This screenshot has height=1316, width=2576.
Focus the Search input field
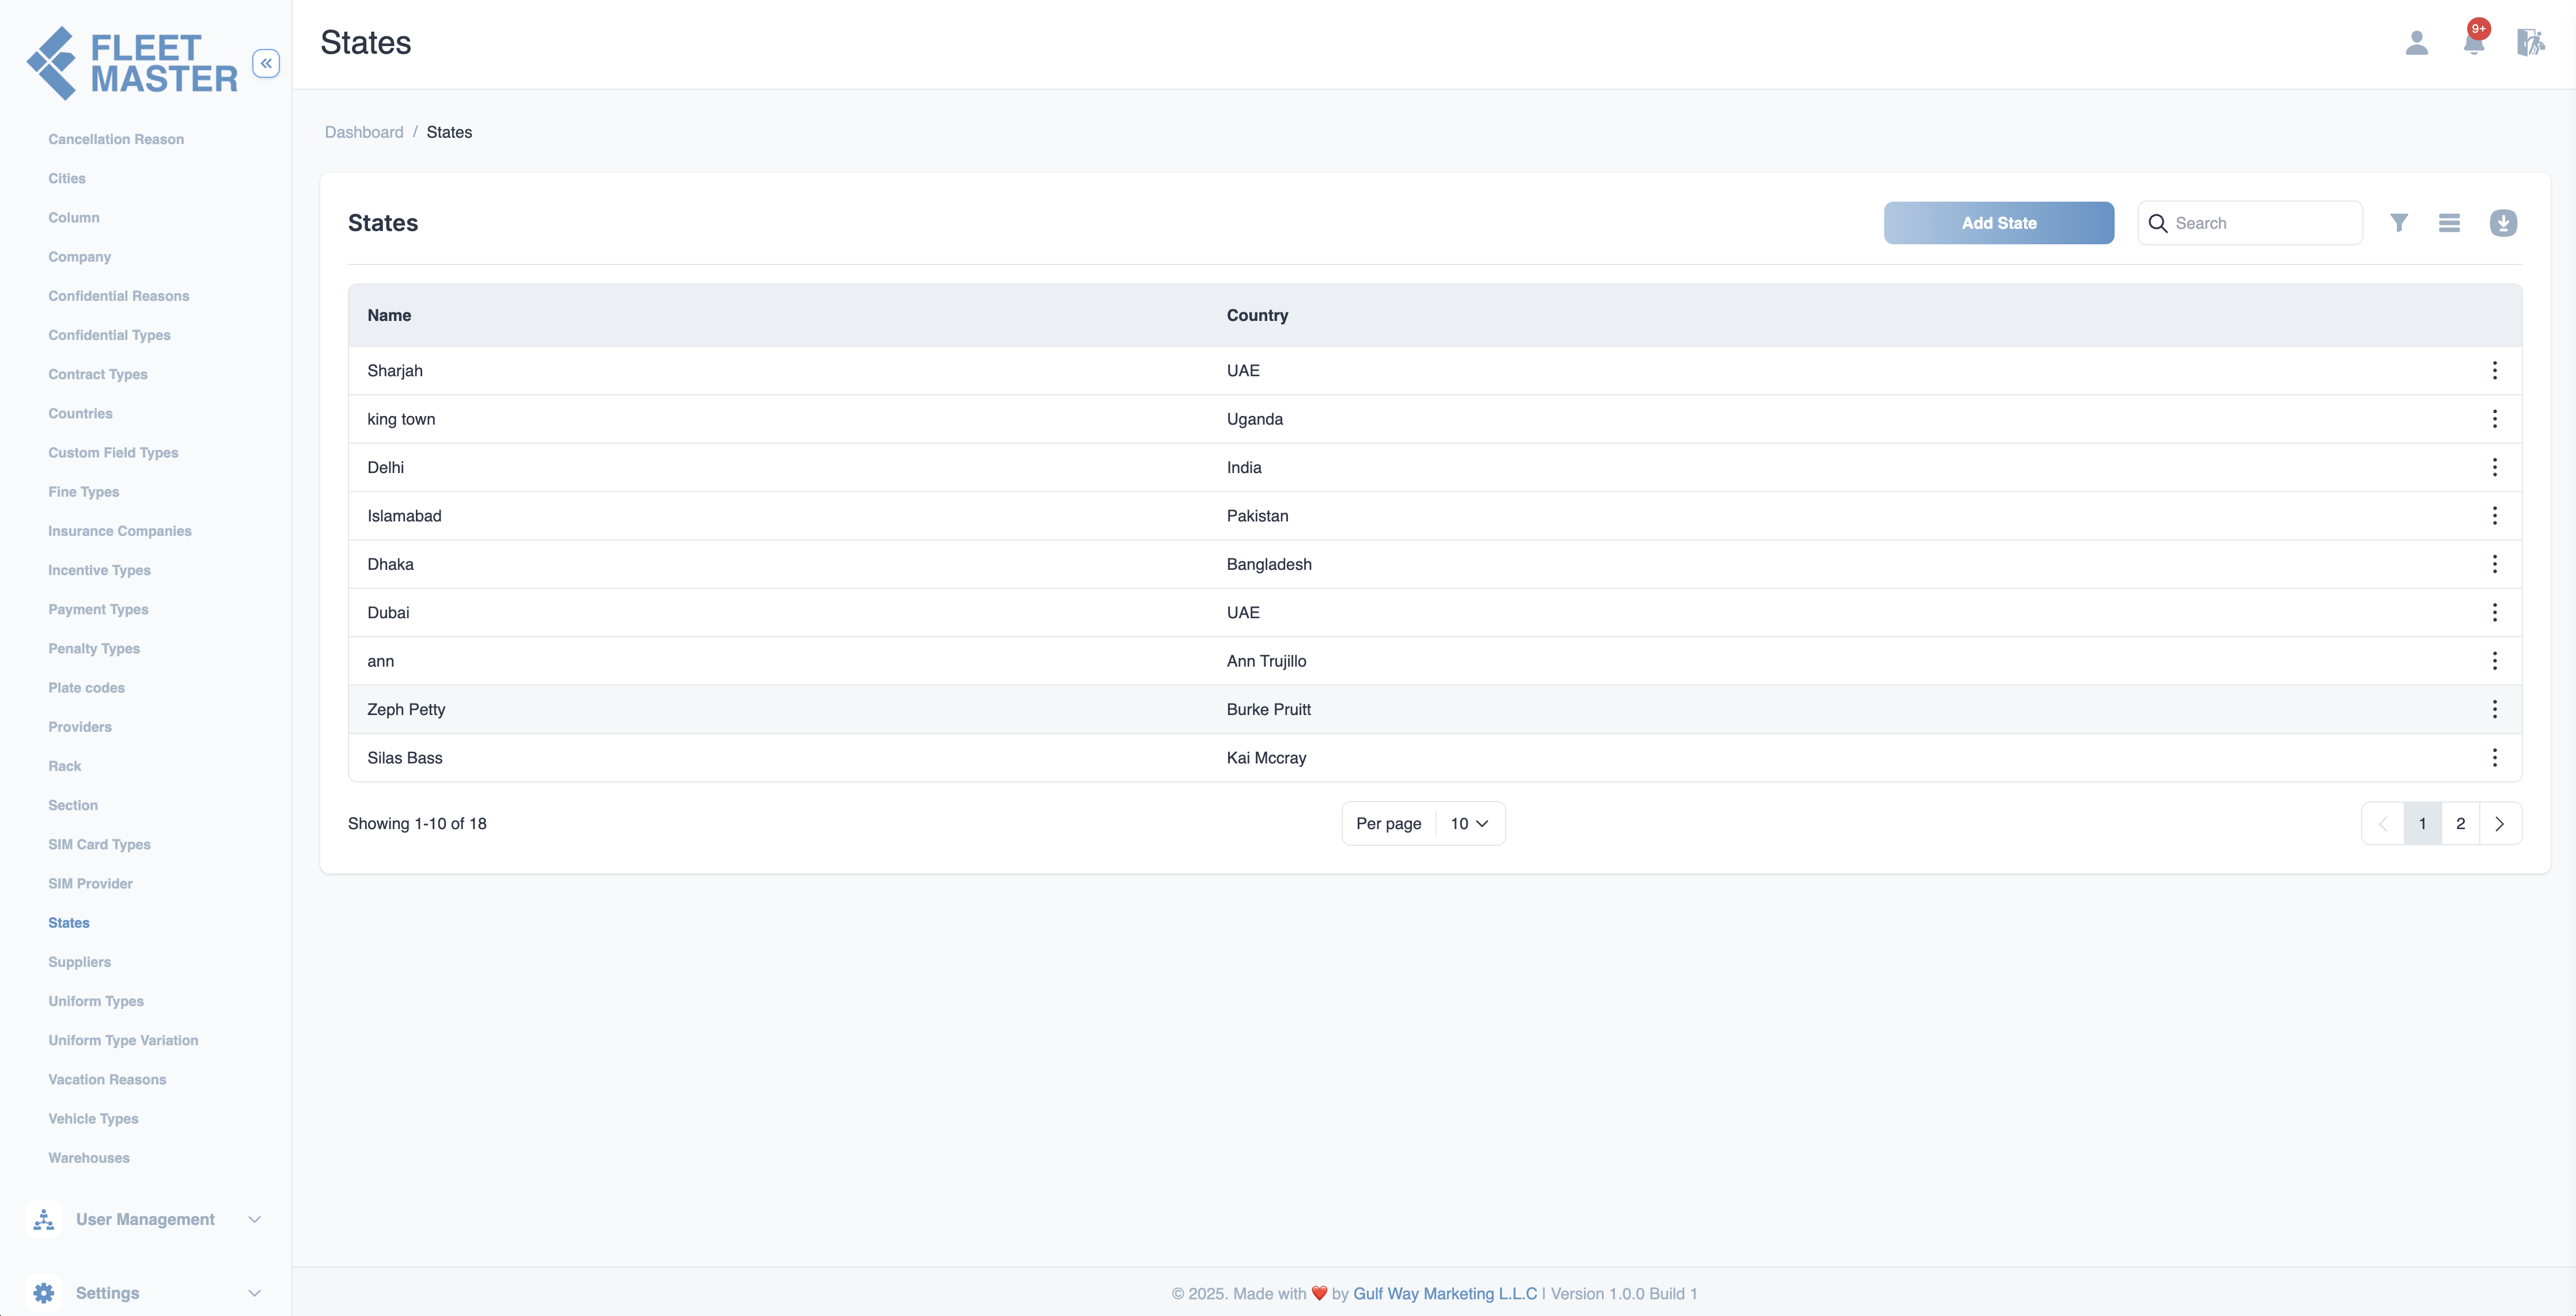[2250, 223]
